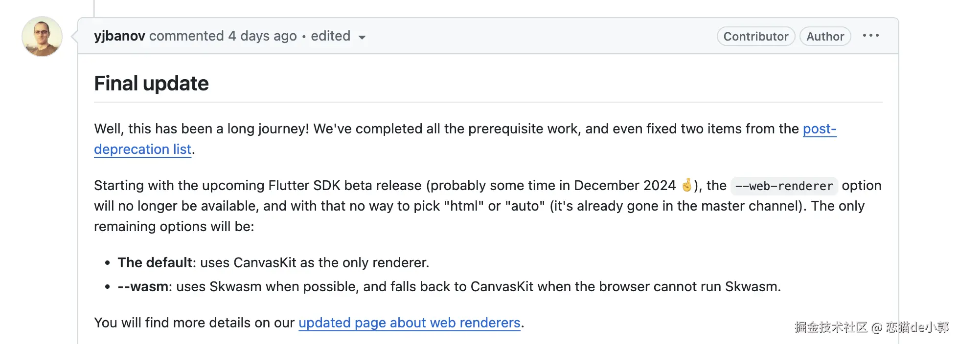Click the bold "--wasm" text
The width and height of the screenshot is (959, 344).
coord(143,287)
